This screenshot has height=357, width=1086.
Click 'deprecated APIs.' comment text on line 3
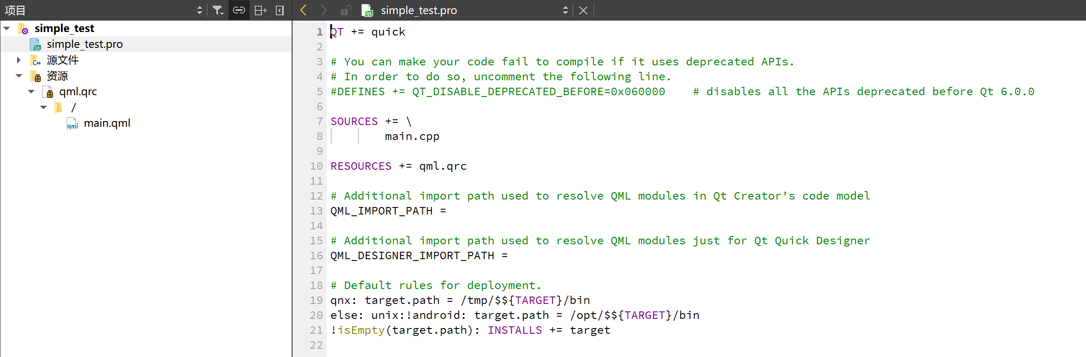coord(740,62)
